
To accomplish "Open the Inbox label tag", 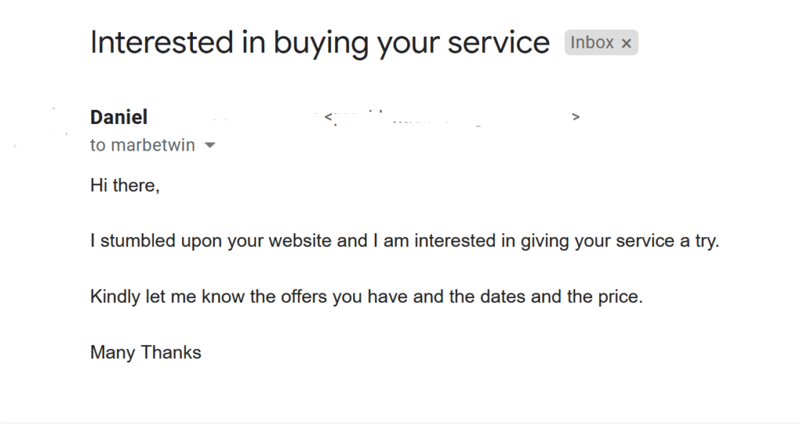I will click(x=592, y=42).
